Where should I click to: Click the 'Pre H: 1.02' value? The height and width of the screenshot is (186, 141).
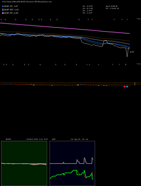88,8
